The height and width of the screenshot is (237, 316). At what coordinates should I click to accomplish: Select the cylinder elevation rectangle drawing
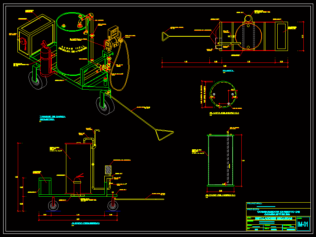(221, 160)
